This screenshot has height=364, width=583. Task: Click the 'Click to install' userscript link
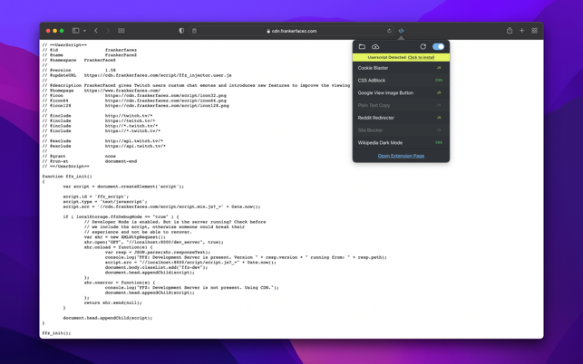click(x=421, y=58)
